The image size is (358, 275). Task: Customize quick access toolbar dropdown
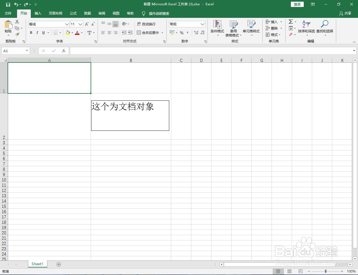click(36, 4)
